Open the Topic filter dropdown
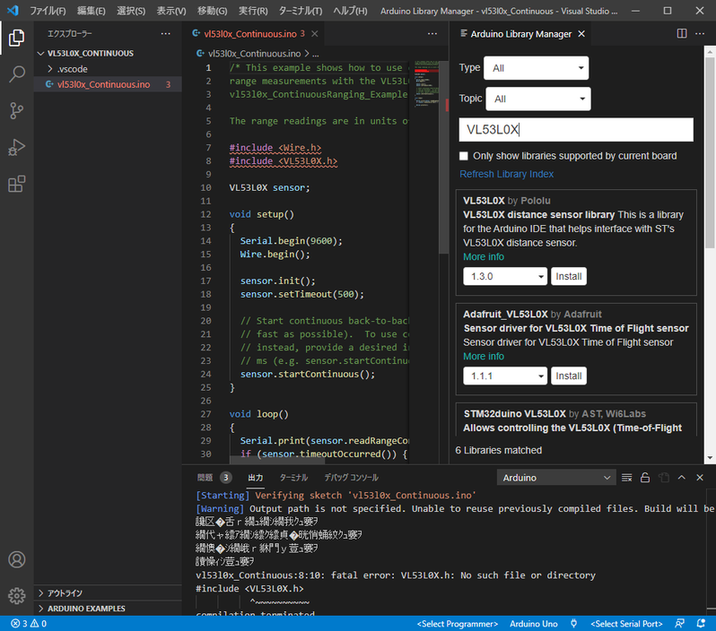 [x=537, y=99]
